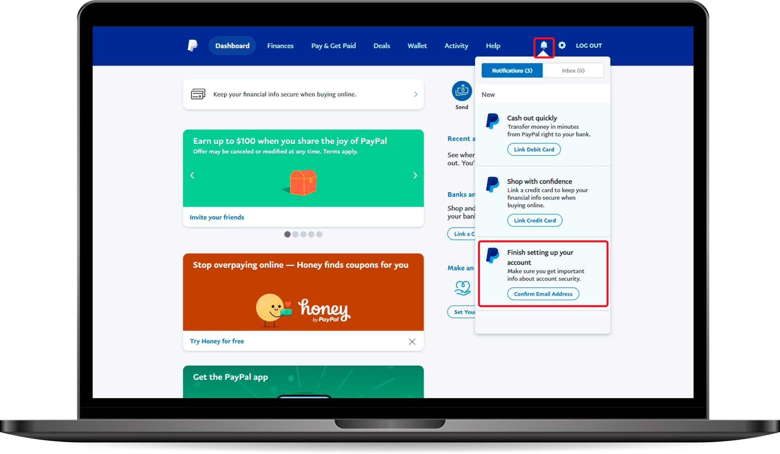Image resolution: width=780 pixels, height=454 pixels.
Task: Open the notifications bell icon
Action: point(543,46)
